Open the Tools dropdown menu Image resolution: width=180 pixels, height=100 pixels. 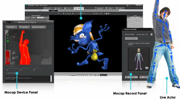(x=40, y=11)
